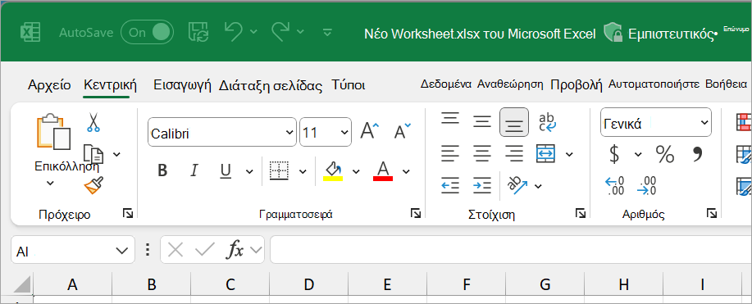Select the Κεντρική ribbon tab

pyautogui.click(x=110, y=85)
